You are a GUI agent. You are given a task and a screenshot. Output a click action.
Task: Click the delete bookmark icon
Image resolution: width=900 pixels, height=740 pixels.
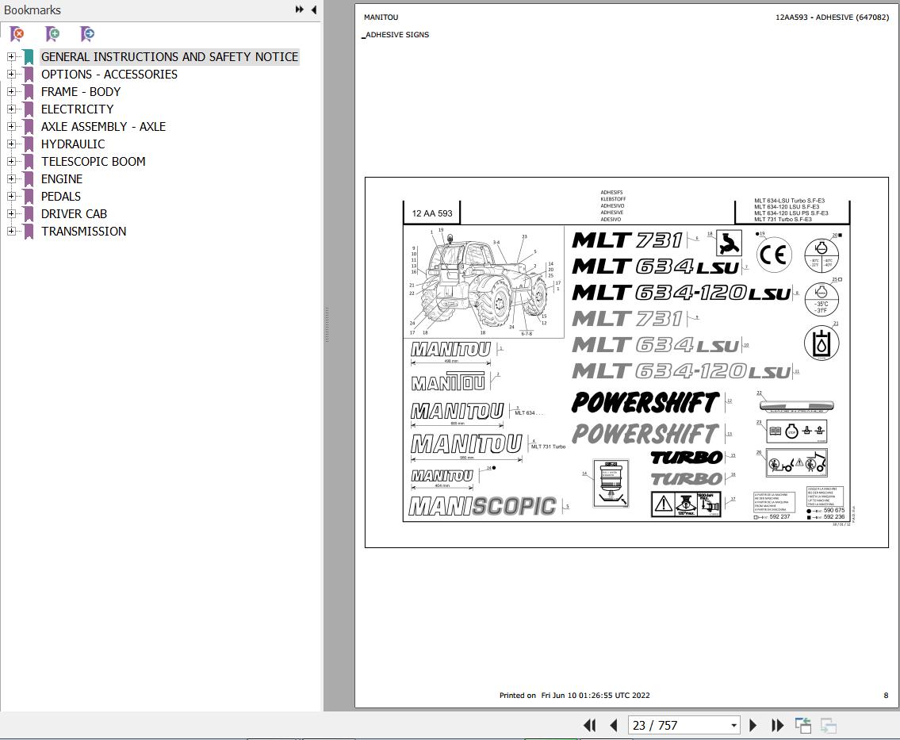pyautogui.click(x=17, y=34)
